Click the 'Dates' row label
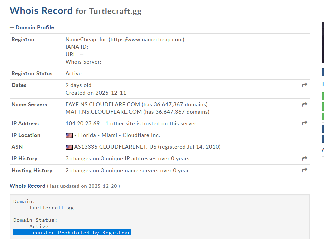 coord(19,85)
